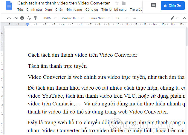Screen dimensions: 188x135
Task: Click the vertical scrollbar thumb
Action: (x=187, y=36)
